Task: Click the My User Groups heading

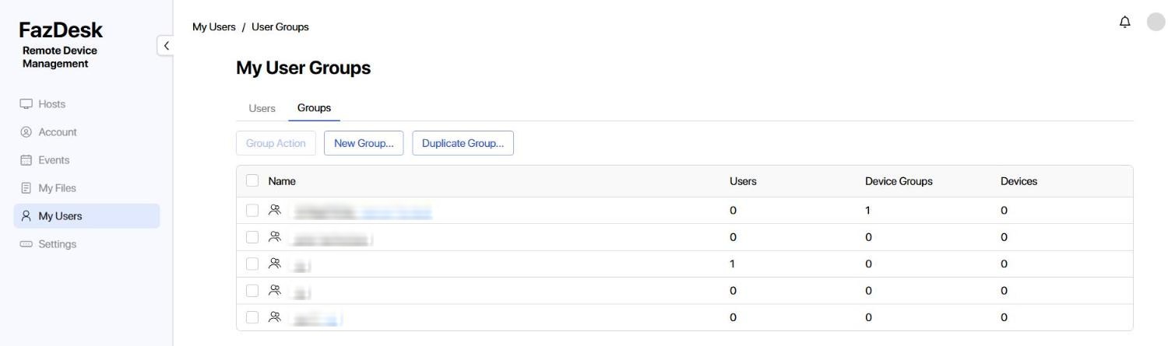Action: (x=303, y=68)
